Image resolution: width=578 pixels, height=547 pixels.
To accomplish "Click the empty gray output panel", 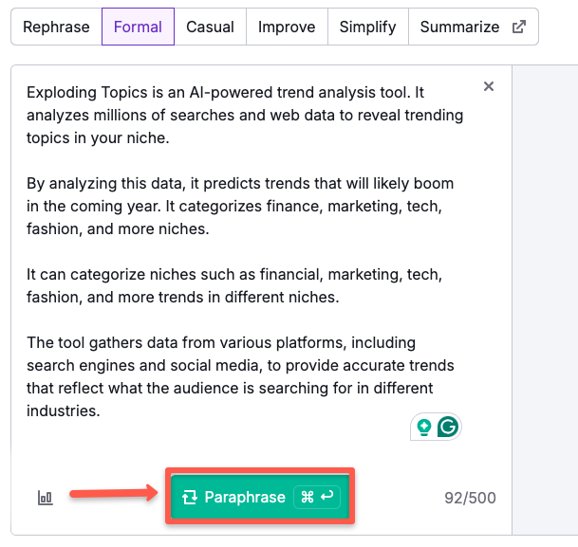I will 545,284.
